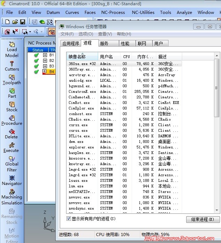Switch to the 用户 tab
This screenshot has height=243, width=221.
[160, 43]
